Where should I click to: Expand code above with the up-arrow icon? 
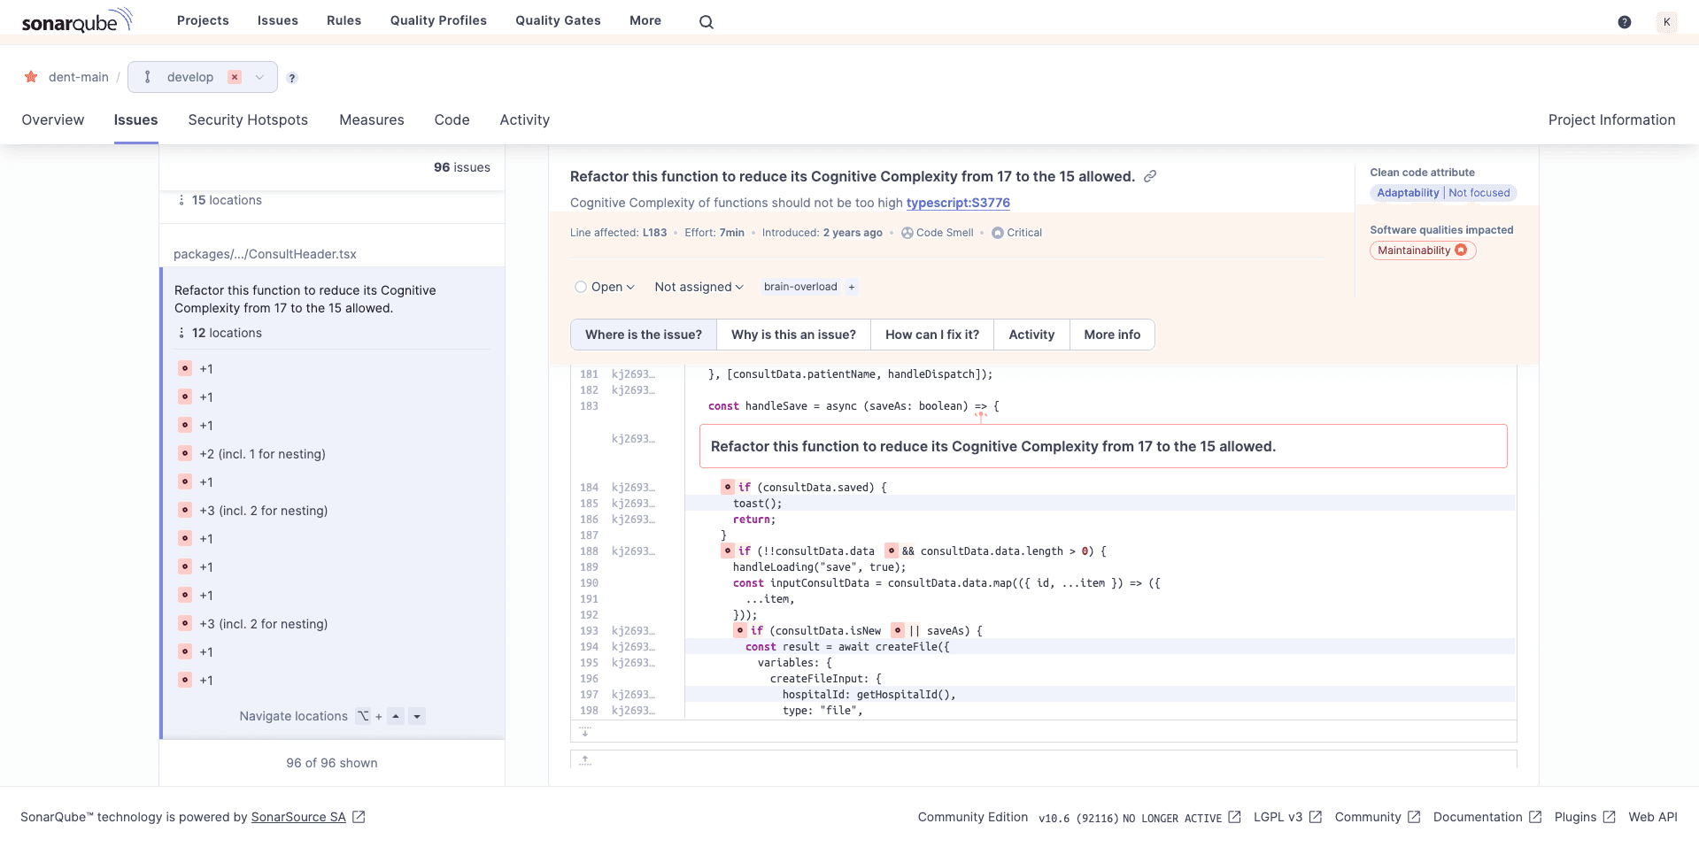point(584,759)
